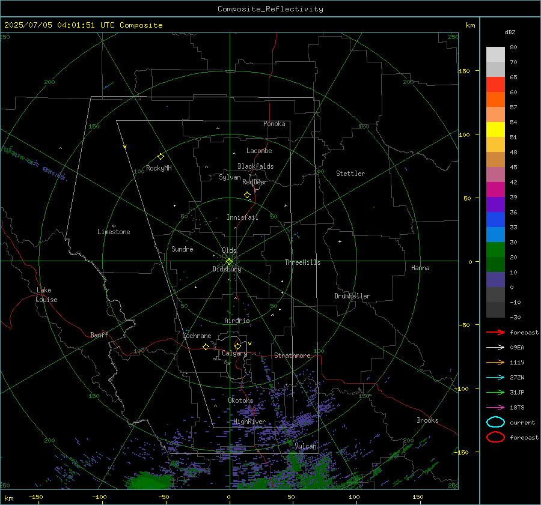The width and height of the screenshot is (541, 505).
Task: Click the Calgary city label
Action: click(234, 353)
